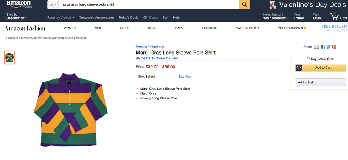Share the product on Facebook

pyautogui.click(x=323, y=47)
